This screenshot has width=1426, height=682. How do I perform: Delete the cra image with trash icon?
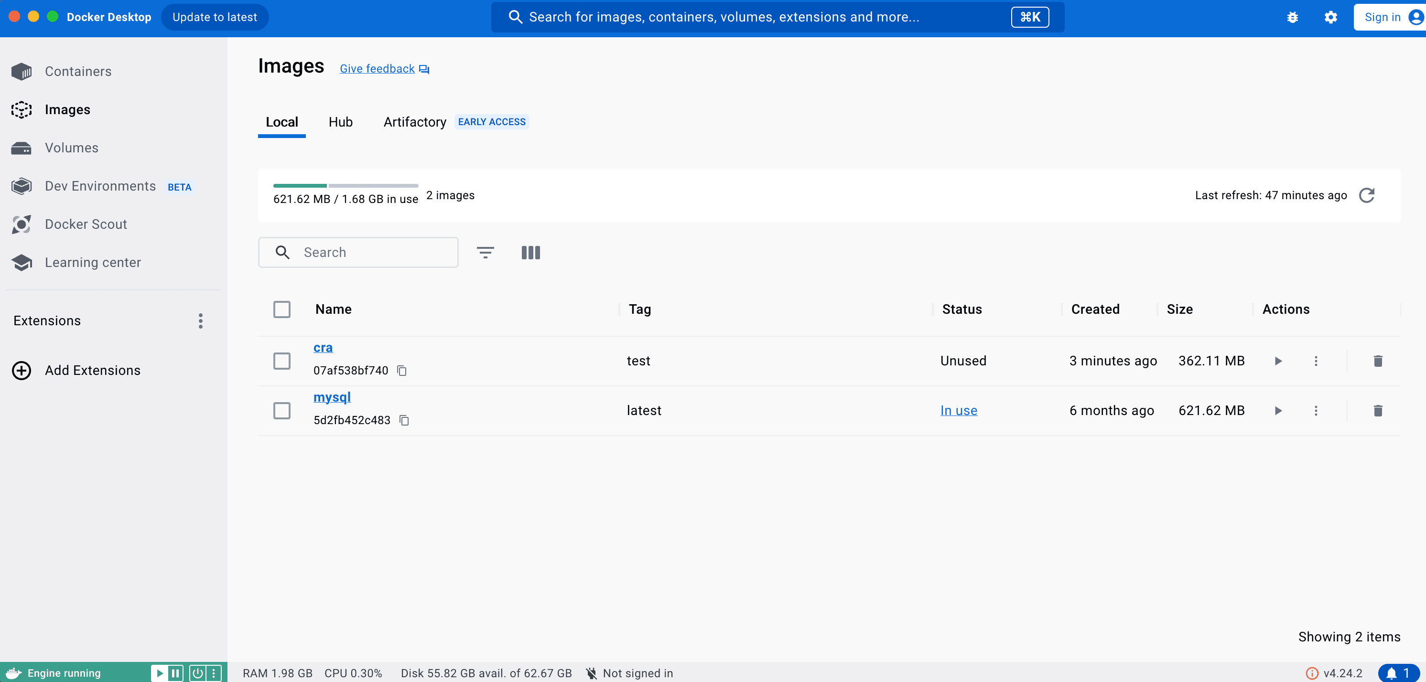coord(1378,361)
